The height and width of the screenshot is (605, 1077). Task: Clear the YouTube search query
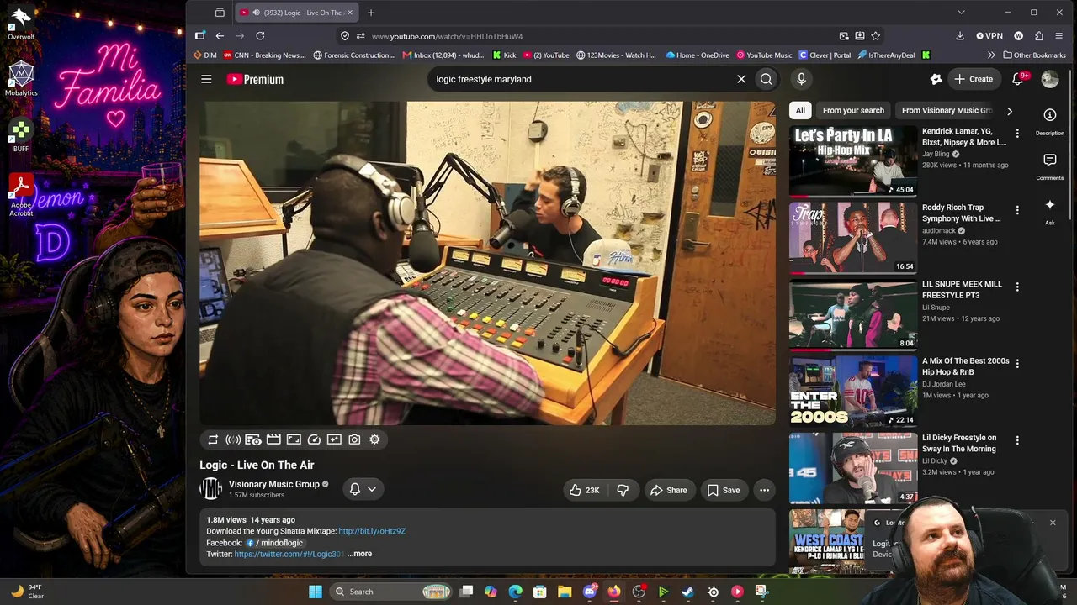(x=741, y=79)
